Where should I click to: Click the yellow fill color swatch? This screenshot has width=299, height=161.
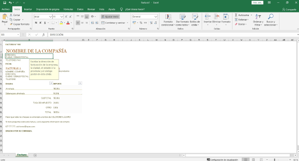[x=61, y=23]
